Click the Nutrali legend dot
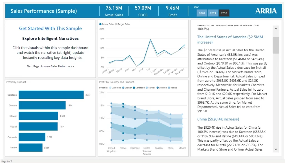Screen dimensions: 285x163 pos(147,88)
